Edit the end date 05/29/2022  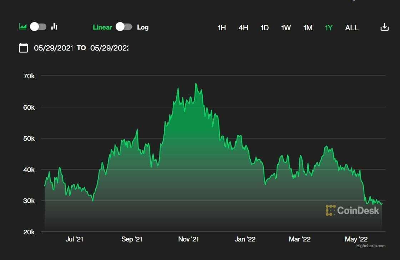[109, 48]
